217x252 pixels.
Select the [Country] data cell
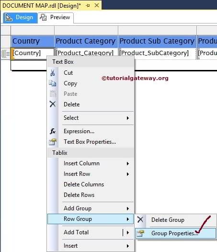[x=33, y=53]
